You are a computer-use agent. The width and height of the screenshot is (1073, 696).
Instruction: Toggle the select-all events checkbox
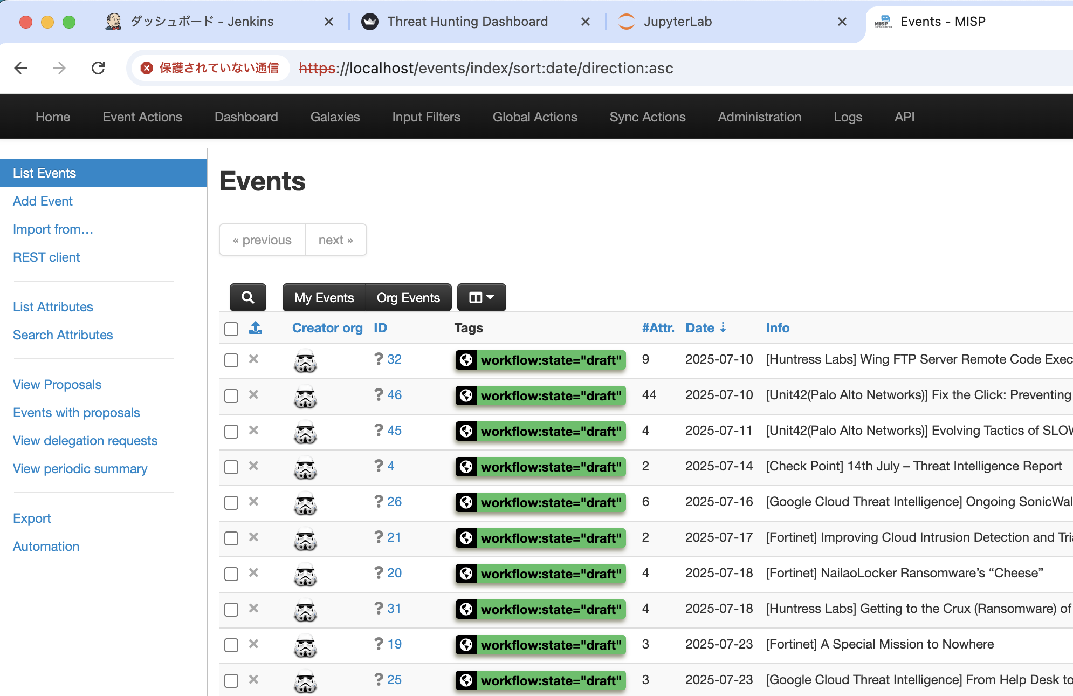pyautogui.click(x=231, y=329)
